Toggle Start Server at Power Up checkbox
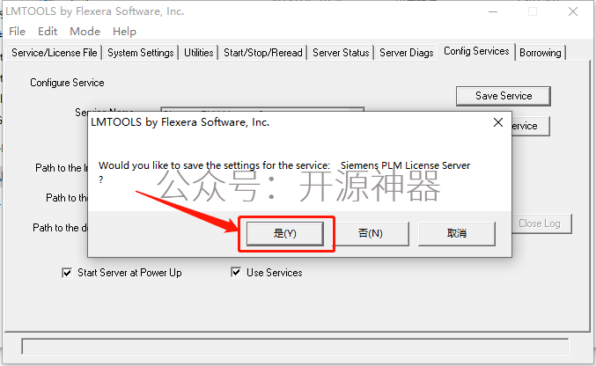Screen dimensions: 596x366 [x=67, y=273]
